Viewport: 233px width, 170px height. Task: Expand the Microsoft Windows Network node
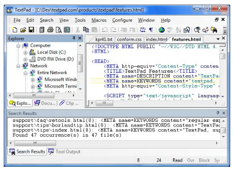coord(33,80)
